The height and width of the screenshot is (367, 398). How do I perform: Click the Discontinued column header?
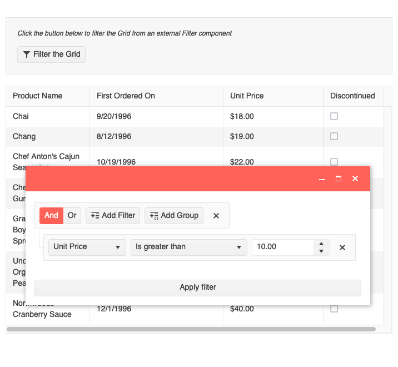coord(354,96)
